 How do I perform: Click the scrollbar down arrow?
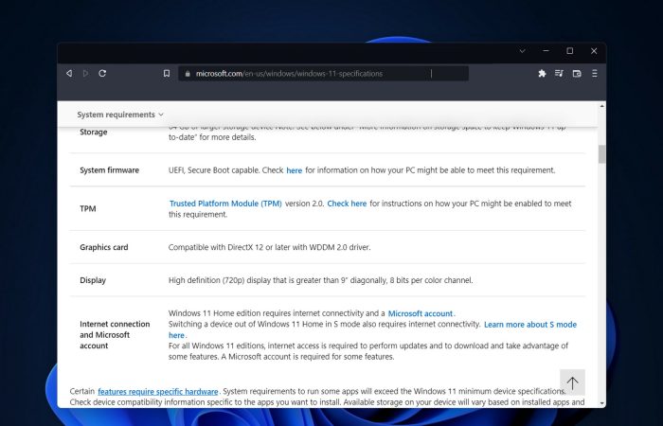point(601,403)
